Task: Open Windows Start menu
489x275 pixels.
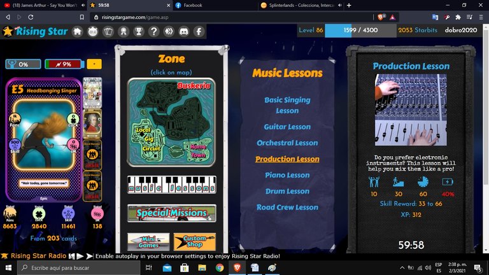Action: tap(8, 268)
